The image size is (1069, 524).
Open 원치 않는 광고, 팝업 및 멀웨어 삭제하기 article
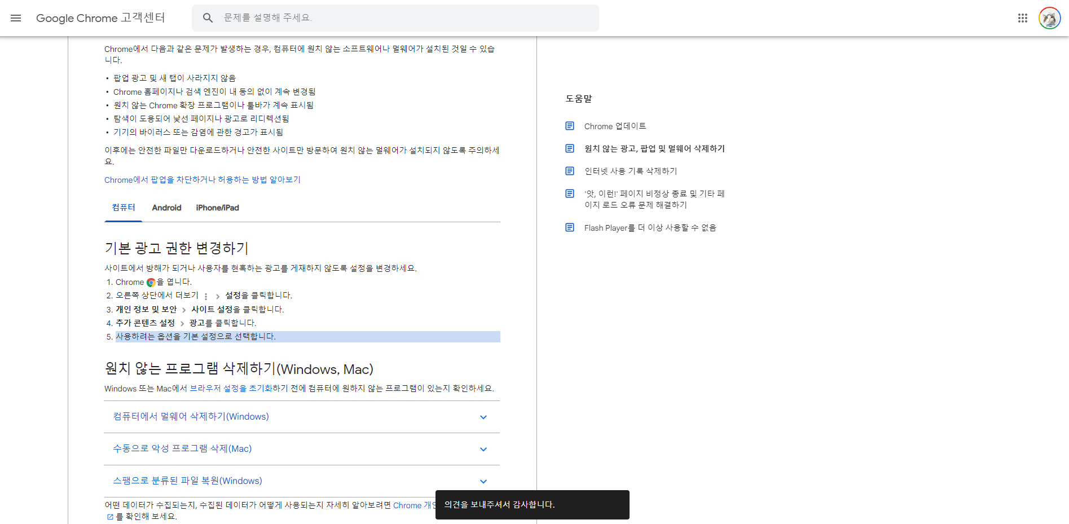[x=654, y=148]
